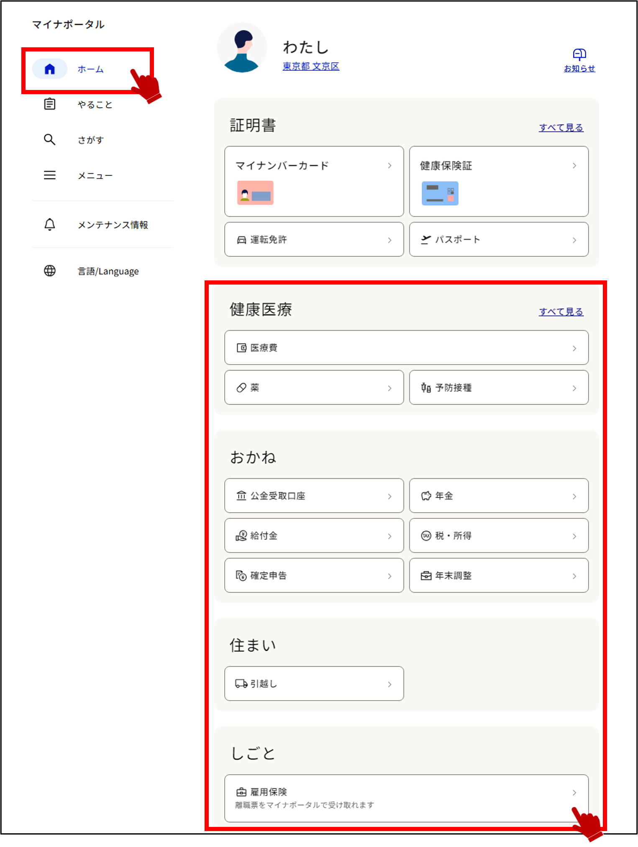Image resolution: width=638 pixels, height=847 pixels.
Task: Click the 東京都 文京区 link
Action: tap(311, 66)
